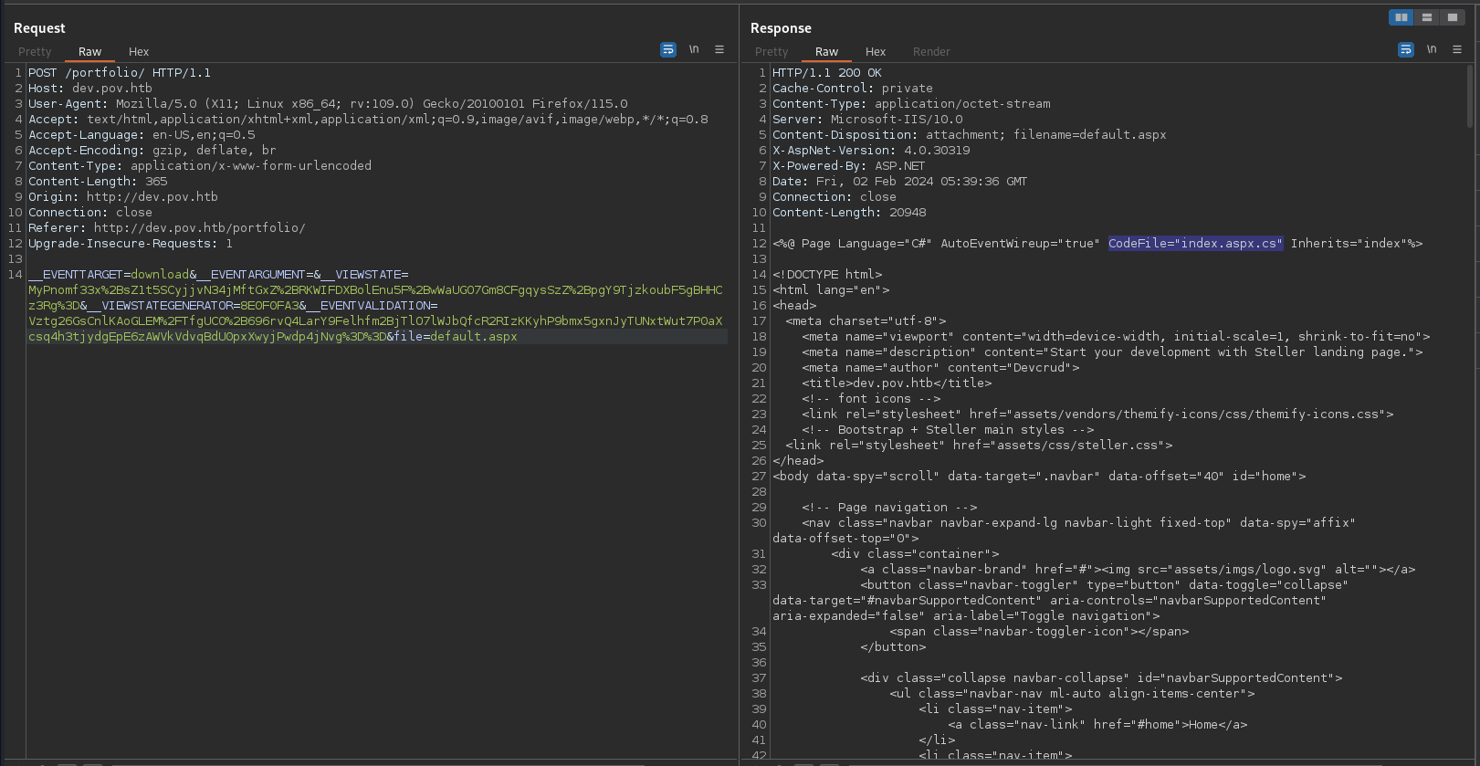
Task: Click the navbar-toggler-icon span line
Action: [1039, 632]
